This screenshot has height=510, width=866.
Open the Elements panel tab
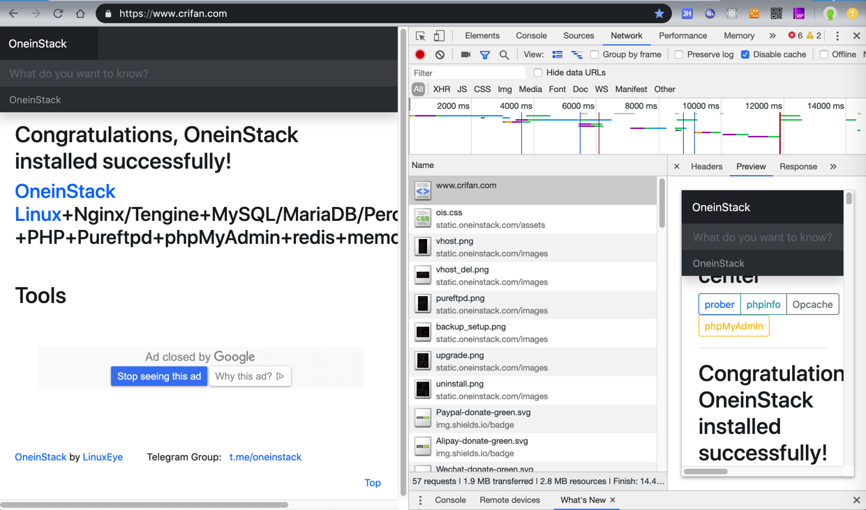pos(482,36)
